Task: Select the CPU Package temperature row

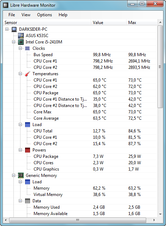Action: pyautogui.click(x=80, y=93)
